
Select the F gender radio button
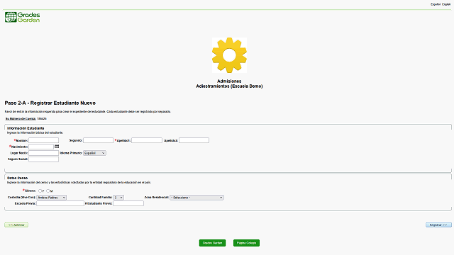(40, 191)
